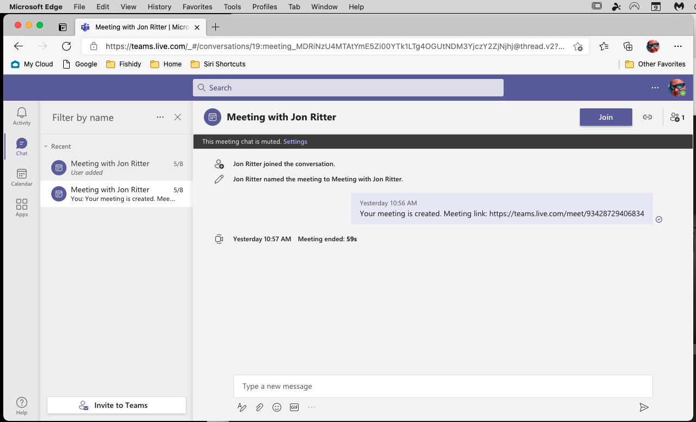The width and height of the screenshot is (696, 422).
Task: Open the Fishidy bookmarks folder
Action: [x=124, y=64]
